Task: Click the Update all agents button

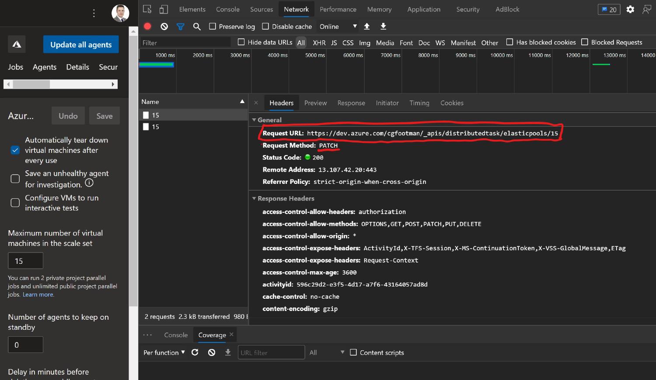Action: pyautogui.click(x=81, y=45)
